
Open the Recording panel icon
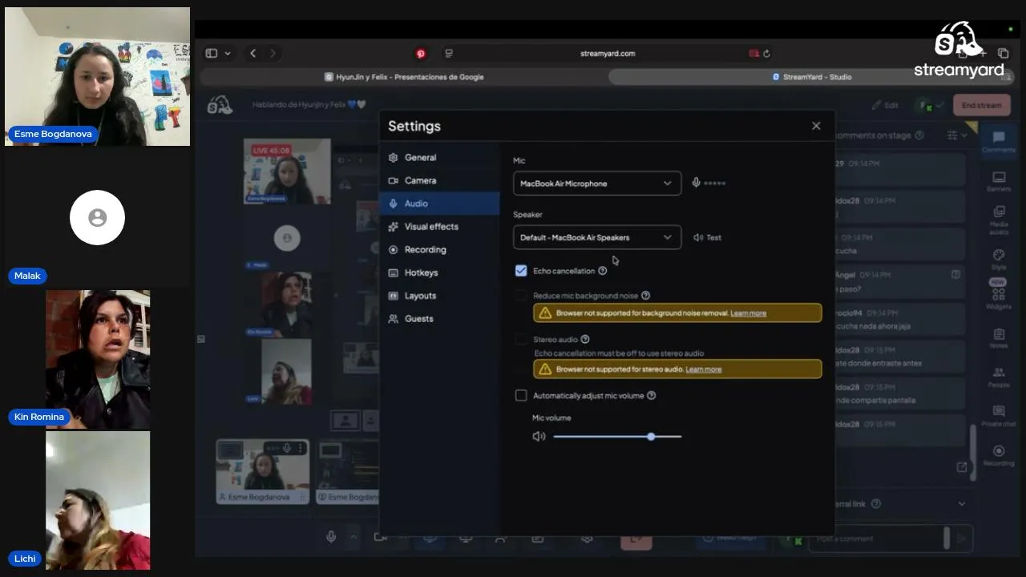click(x=999, y=455)
